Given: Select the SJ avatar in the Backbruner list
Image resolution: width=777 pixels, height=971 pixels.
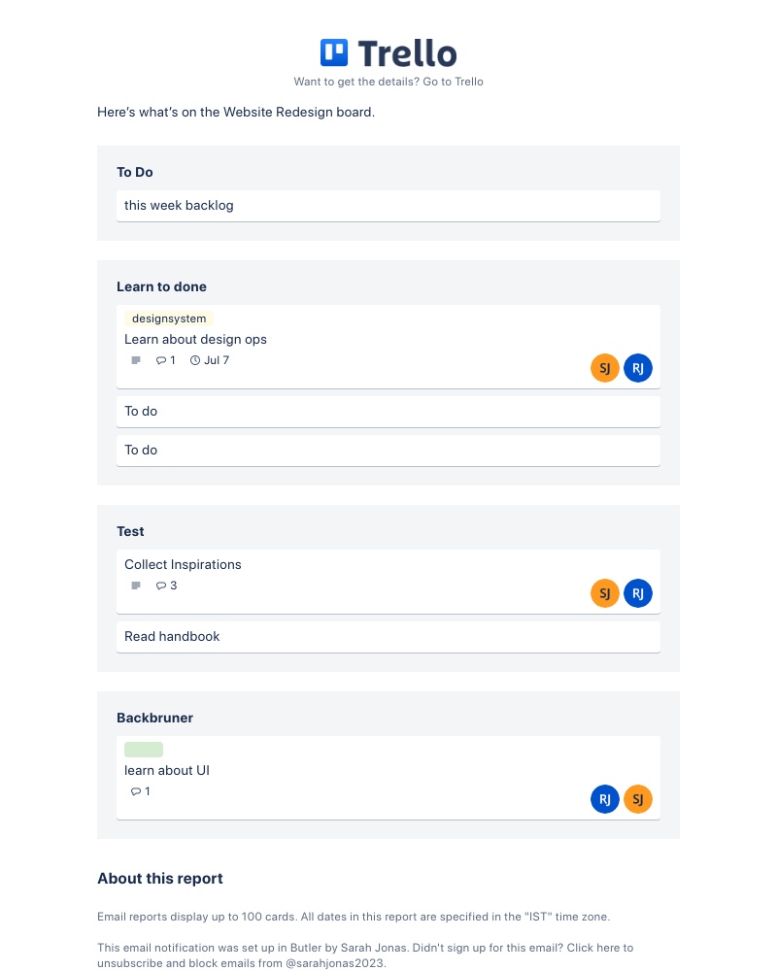Looking at the screenshot, I should [638, 799].
